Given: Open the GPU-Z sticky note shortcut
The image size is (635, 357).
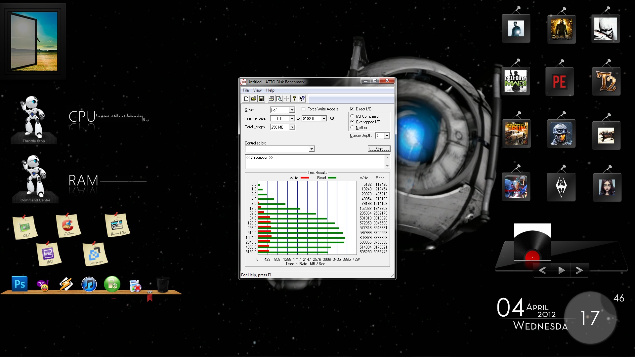Looking at the screenshot, I should [25, 227].
